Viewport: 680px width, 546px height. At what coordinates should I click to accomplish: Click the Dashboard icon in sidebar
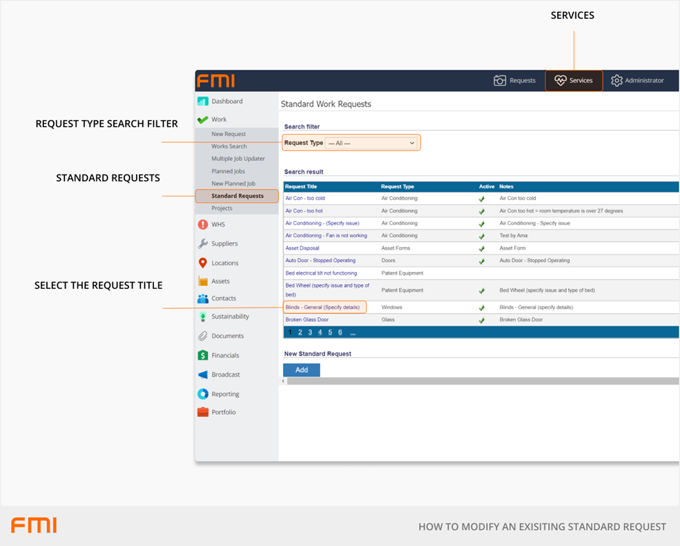tap(203, 101)
